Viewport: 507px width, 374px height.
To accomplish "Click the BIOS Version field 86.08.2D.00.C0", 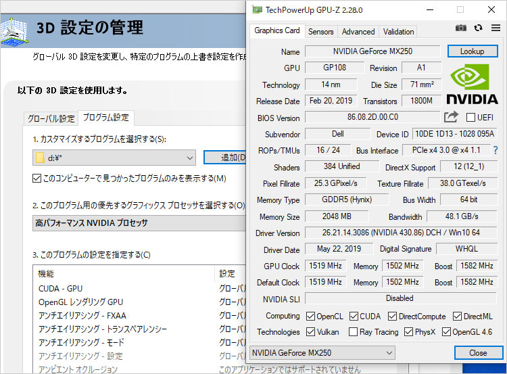I will pyautogui.click(x=372, y=117).
